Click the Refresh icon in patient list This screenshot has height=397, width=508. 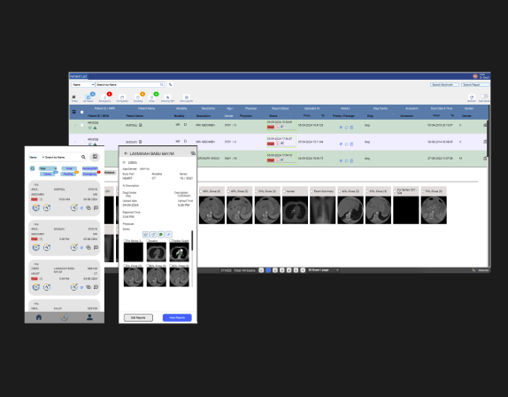pos(472,97)
